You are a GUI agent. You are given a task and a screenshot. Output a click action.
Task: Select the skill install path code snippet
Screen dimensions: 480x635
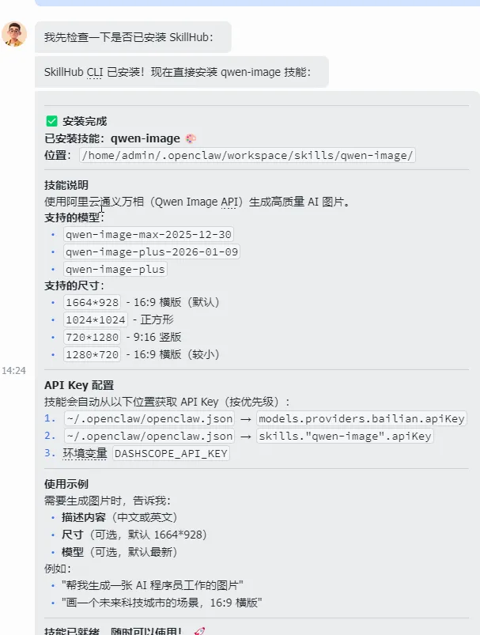point(247,155)
